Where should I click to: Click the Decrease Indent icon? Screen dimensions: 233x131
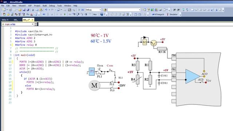tap(174, 10)
